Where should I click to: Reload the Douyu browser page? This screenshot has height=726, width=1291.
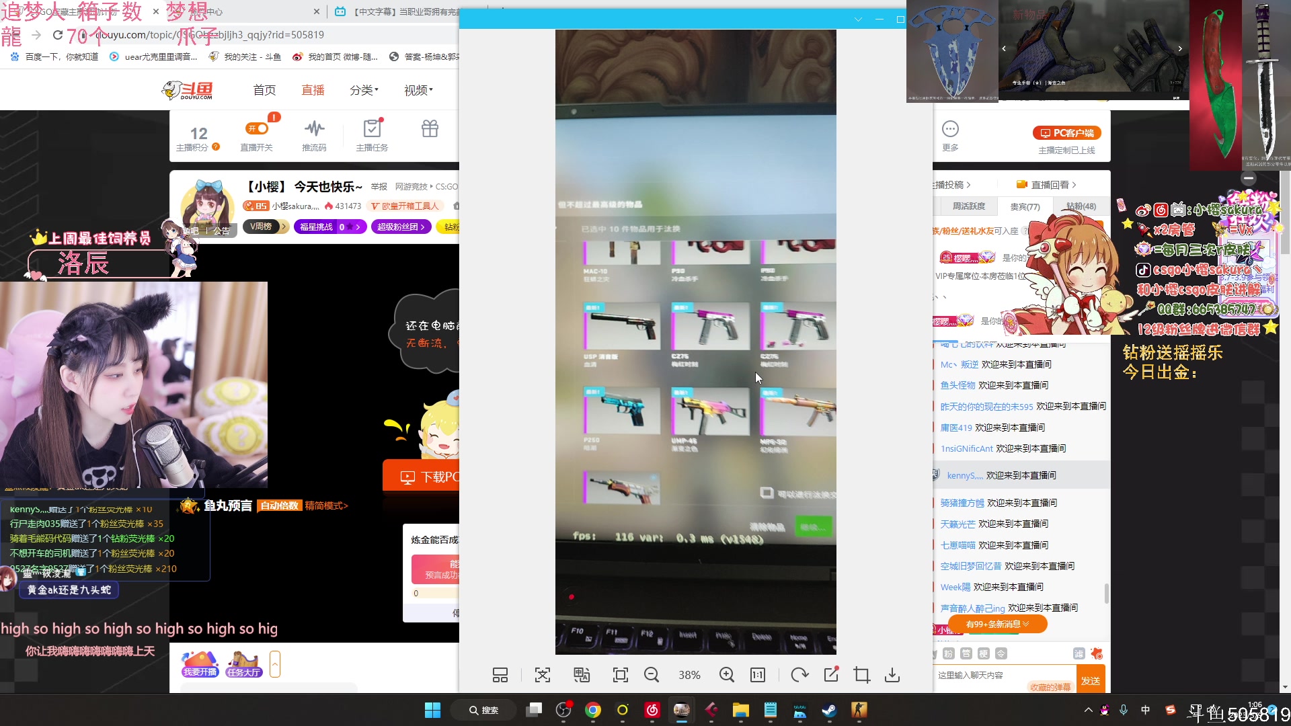coord(58,35)
